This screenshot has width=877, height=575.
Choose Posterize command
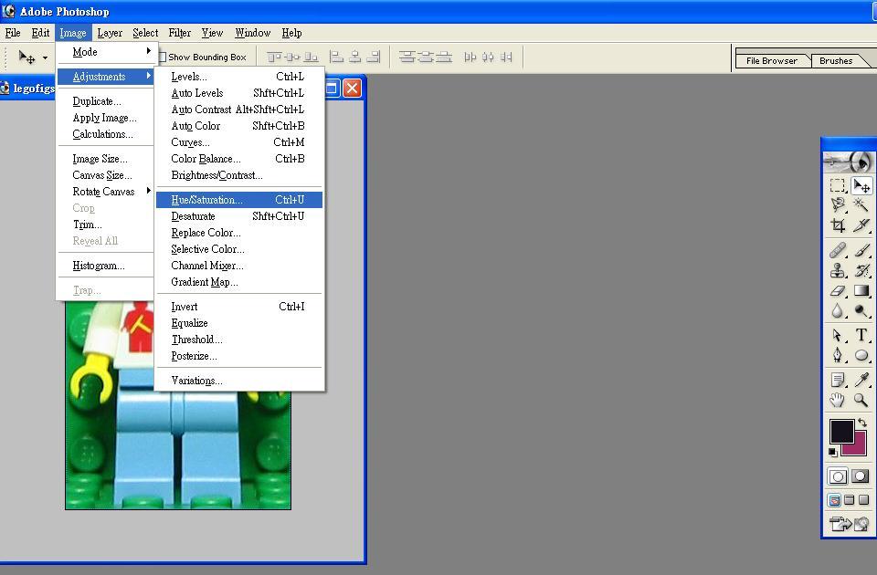pos(239,356)
